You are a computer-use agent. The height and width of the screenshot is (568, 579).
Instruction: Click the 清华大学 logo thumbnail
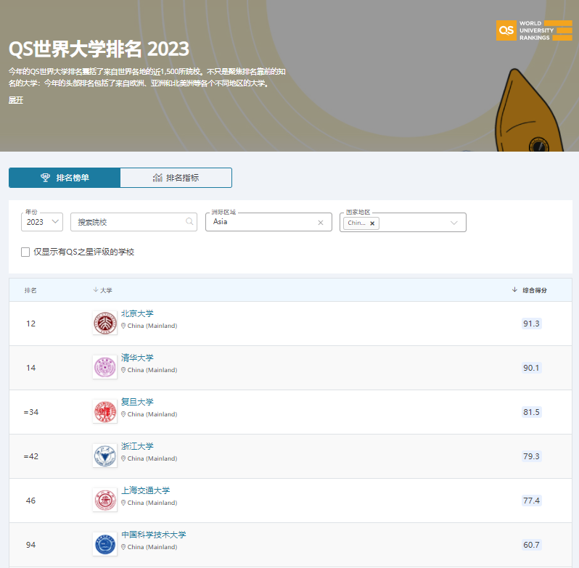pos(105,367)
